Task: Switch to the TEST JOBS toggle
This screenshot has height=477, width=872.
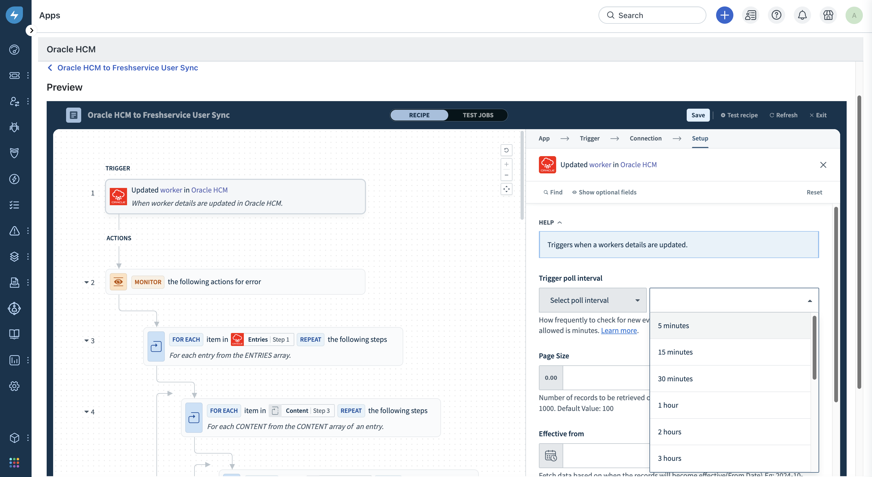Action: (x=478, y=115)
